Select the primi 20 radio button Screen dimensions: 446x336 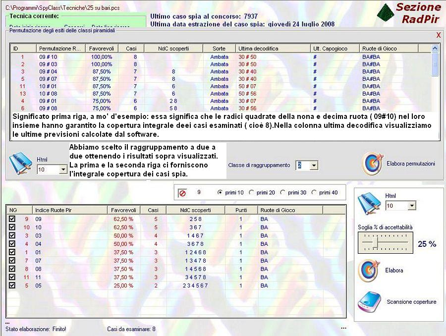[251, 193]
